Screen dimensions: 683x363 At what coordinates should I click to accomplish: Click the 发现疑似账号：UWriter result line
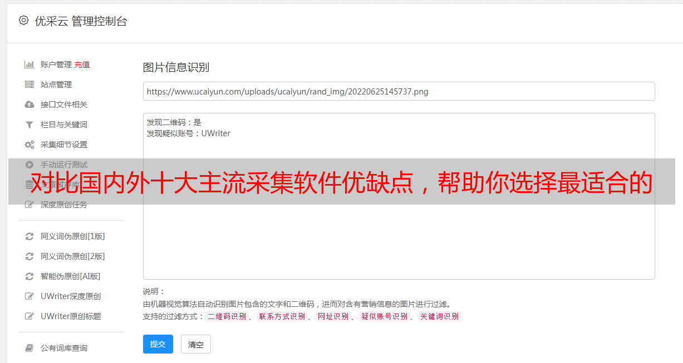click(x=188, y=133)
